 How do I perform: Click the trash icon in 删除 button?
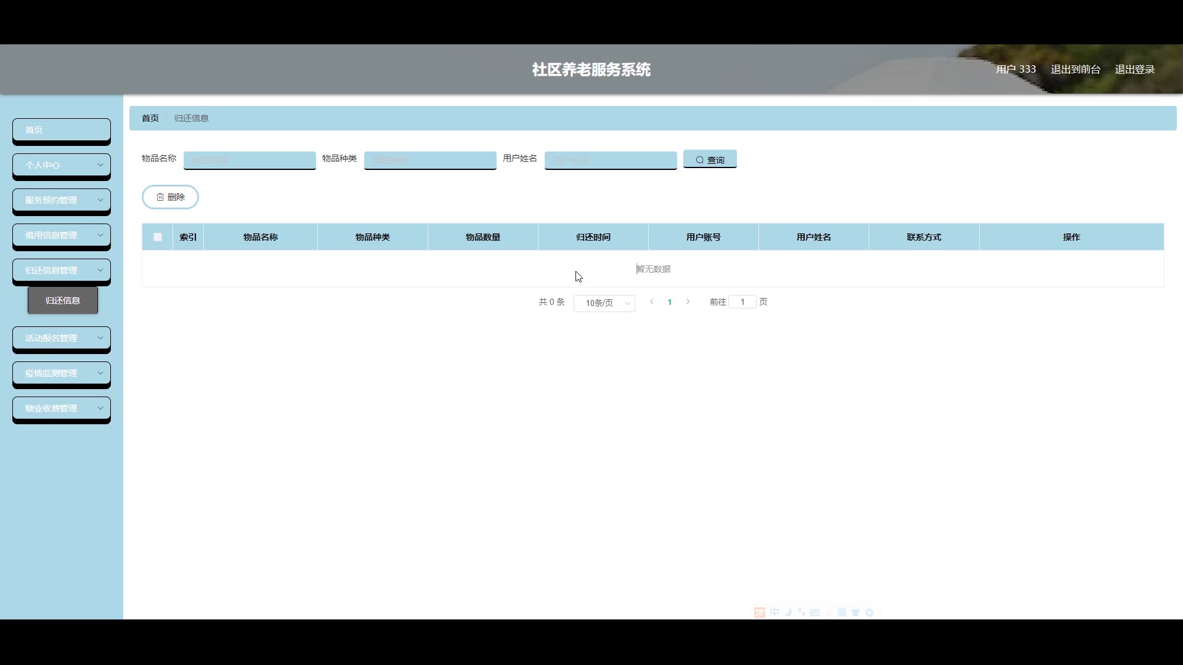[160, 197]
